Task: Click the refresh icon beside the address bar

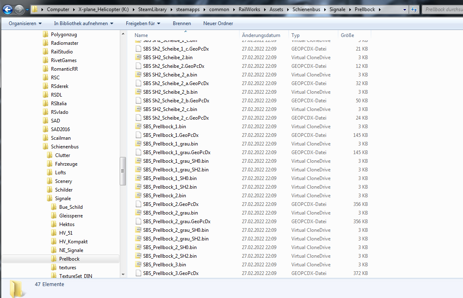Action: click(x=414, y=9)
